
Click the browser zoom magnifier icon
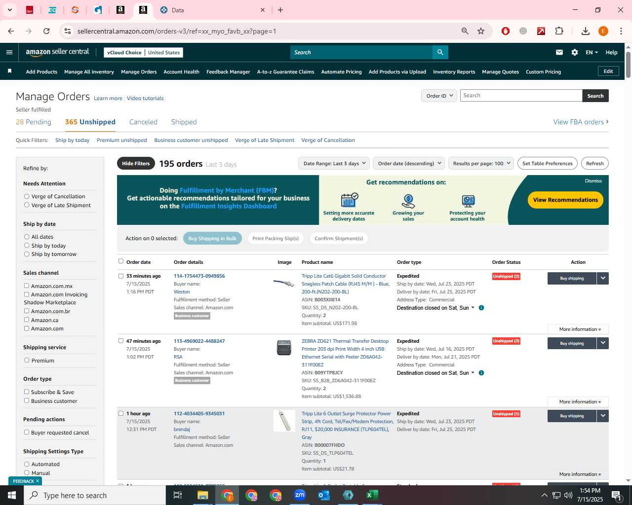[465, 31]
